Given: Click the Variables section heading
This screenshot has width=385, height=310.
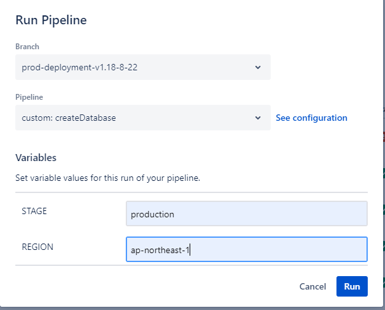Looking at the screenshot, I should click(36, 157).
